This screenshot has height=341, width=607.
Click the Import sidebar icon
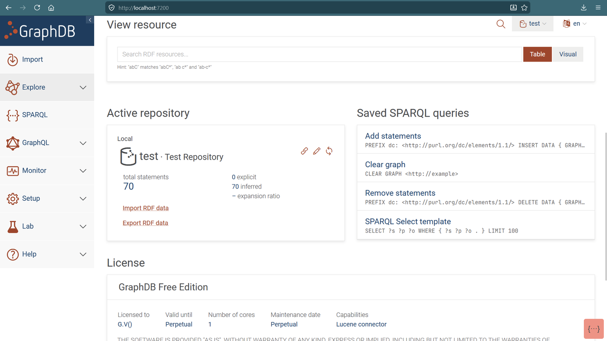(x=13, y=59)
